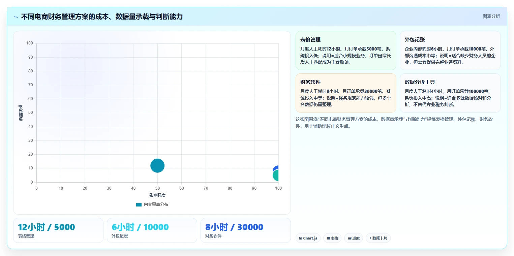Image resolution: width=514 pixels, height=256 pixels.
Task: Select the teal bubble at x=50
Action: 157,165
